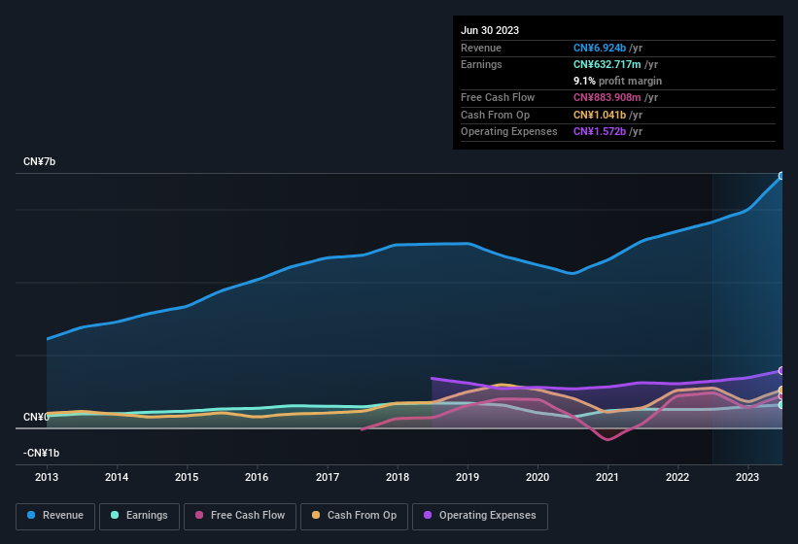
Task: Click the CN¥6.924b revenue value in tooltip
Action: 600,48
